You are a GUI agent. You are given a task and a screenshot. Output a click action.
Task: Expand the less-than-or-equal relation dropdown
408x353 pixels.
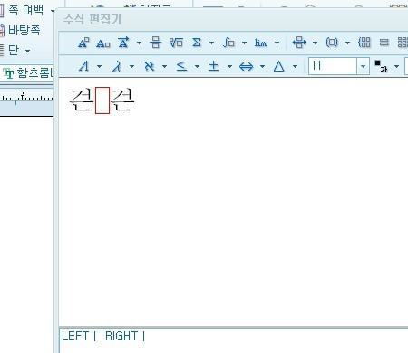[197, 66]
